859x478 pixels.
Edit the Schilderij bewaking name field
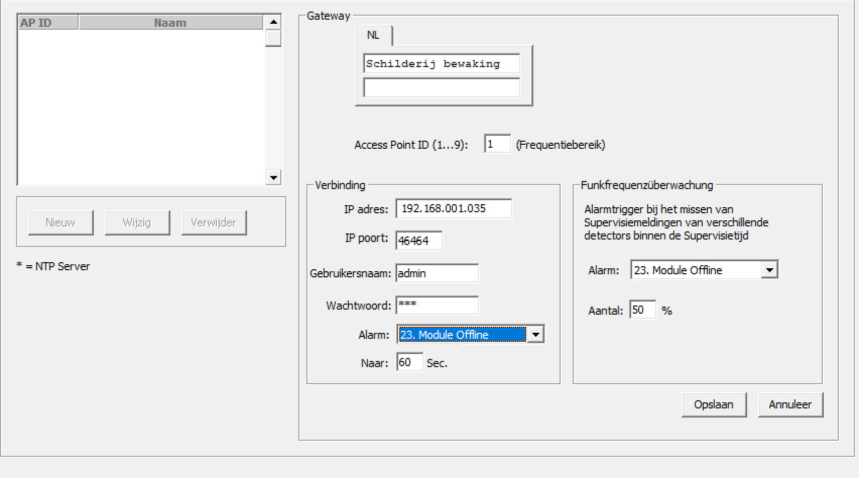(x=441, y=64)
